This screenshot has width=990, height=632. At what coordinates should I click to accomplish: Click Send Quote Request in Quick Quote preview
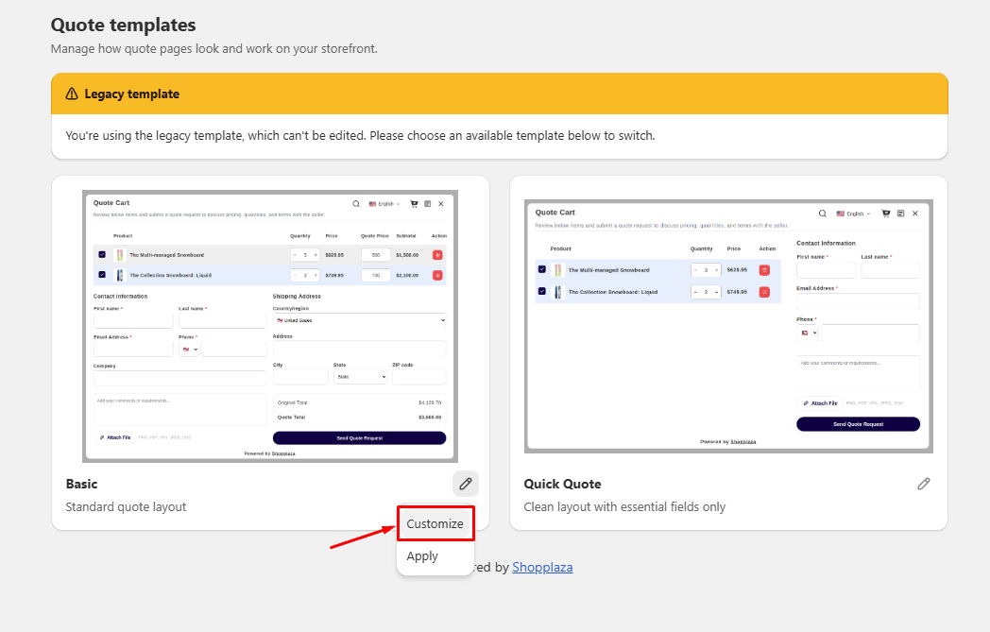[858, 424]
